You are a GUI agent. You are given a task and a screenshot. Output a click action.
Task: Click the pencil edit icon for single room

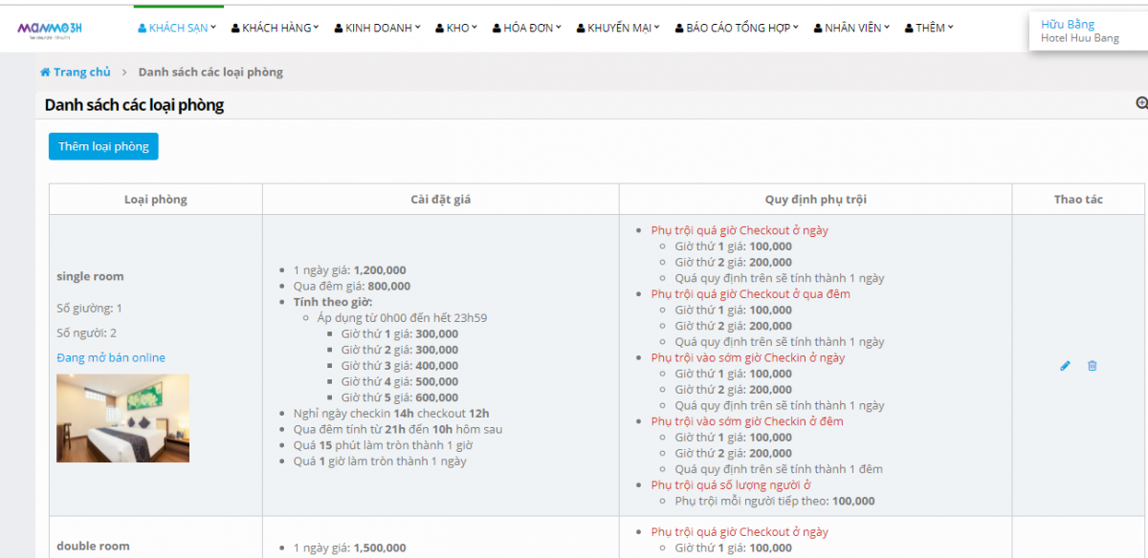pos(1065,366)
